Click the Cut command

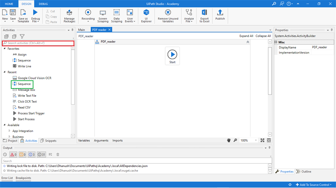pos(51,11)
